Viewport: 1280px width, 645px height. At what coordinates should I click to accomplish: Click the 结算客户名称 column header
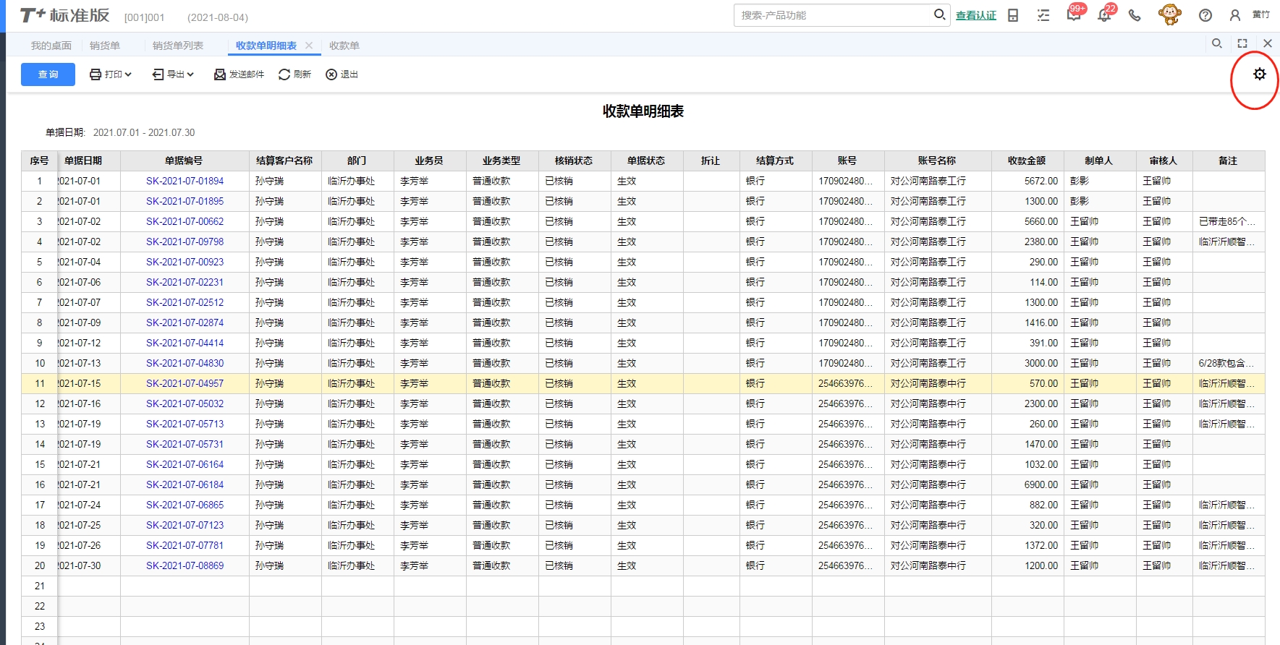(285, 161)
